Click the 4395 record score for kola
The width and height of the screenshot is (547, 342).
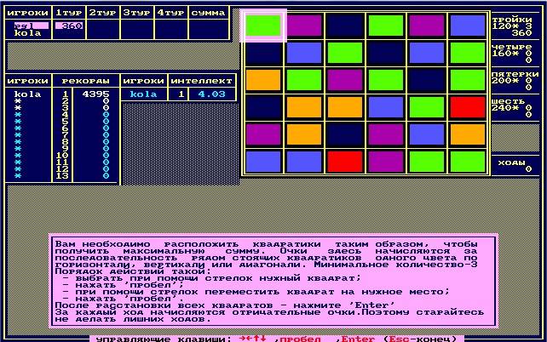coord(96,94)
